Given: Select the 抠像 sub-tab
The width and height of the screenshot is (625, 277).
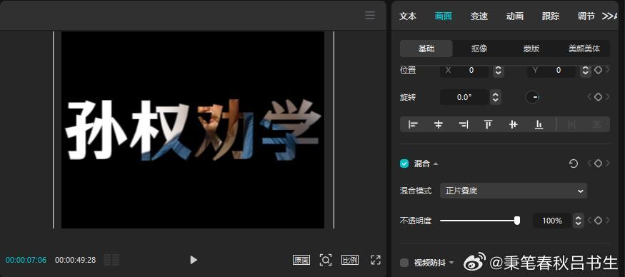Looking at the screenshot, I should [x=479, y=49].
